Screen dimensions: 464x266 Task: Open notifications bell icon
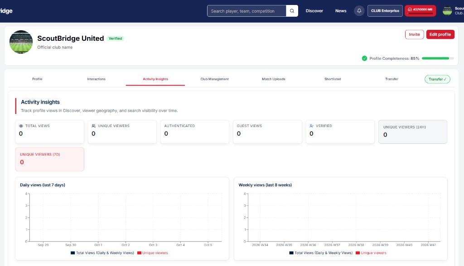359,11
